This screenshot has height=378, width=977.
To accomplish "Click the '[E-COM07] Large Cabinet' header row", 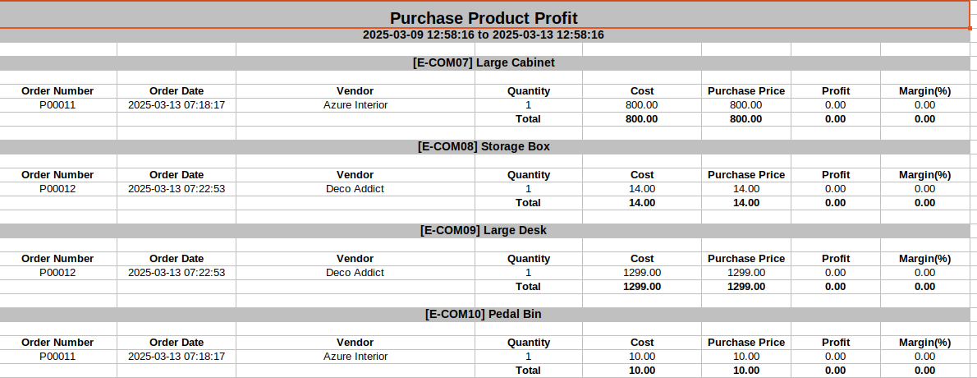I will tap(484, 62).
